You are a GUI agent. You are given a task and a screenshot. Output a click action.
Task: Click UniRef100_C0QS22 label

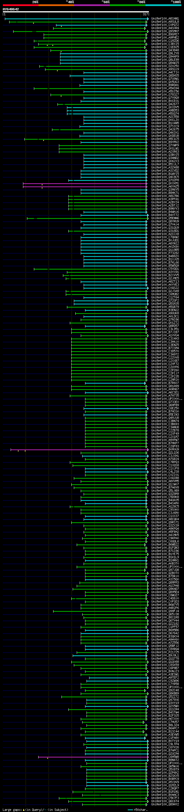(165, 288)
